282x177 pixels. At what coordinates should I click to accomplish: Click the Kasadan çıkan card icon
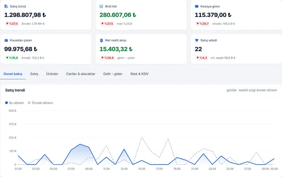click(6, 40)
